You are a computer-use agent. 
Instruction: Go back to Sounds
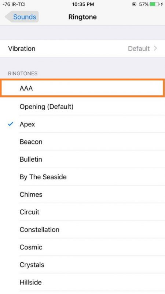(22, 17)
